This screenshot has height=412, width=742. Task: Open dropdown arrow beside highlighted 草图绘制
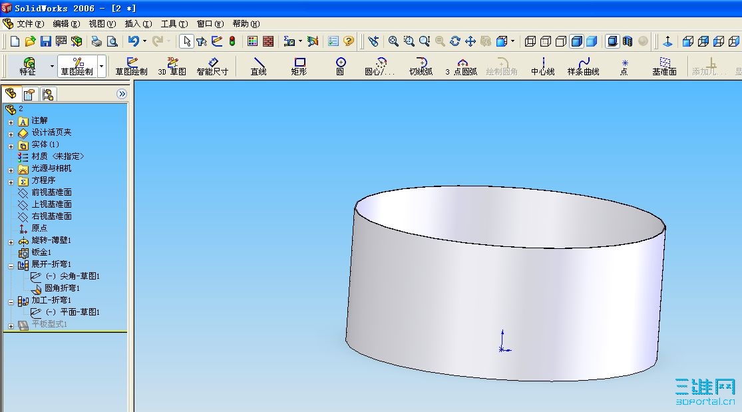pyautogui.click(x=101, y=67)
